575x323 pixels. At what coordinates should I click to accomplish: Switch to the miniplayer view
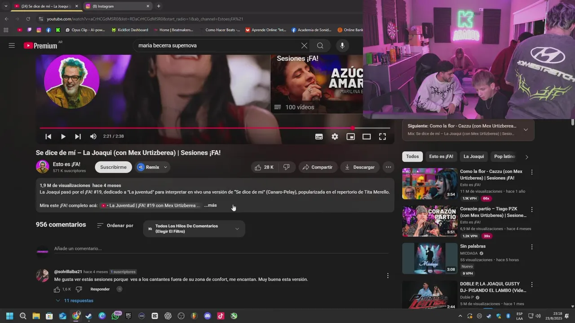pyautogui.click(x=350, y=137)
